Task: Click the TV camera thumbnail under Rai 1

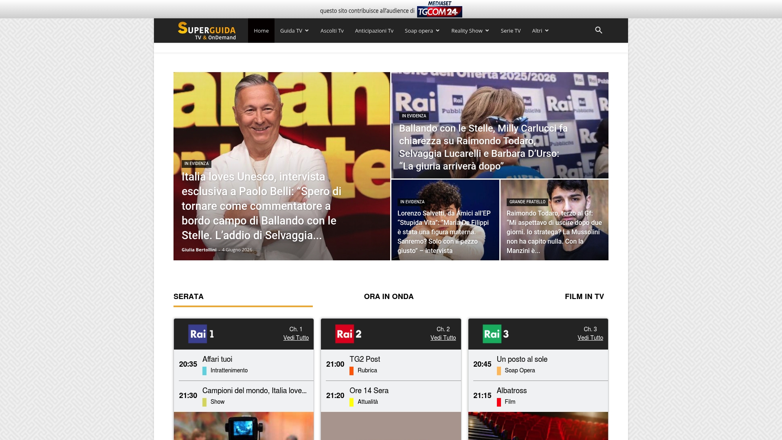Action: coord(244,426)
